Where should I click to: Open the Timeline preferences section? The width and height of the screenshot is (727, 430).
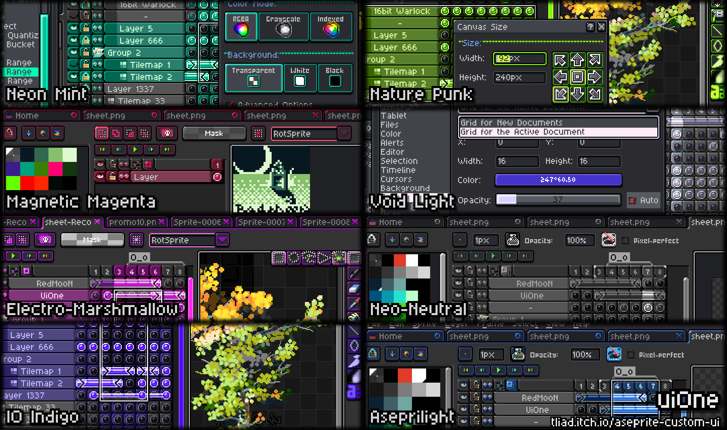pyautogui.click(x=398, y=170)
